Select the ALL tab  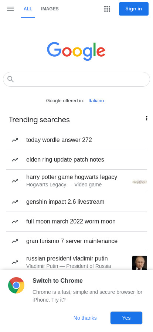pyautogui.click(x=28, y=9)
